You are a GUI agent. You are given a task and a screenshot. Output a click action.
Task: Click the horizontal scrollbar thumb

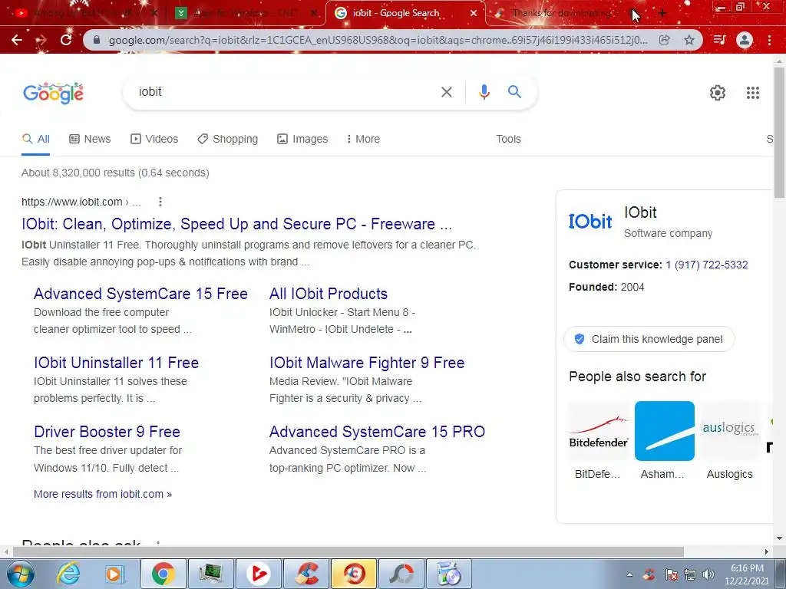(348, 552)
